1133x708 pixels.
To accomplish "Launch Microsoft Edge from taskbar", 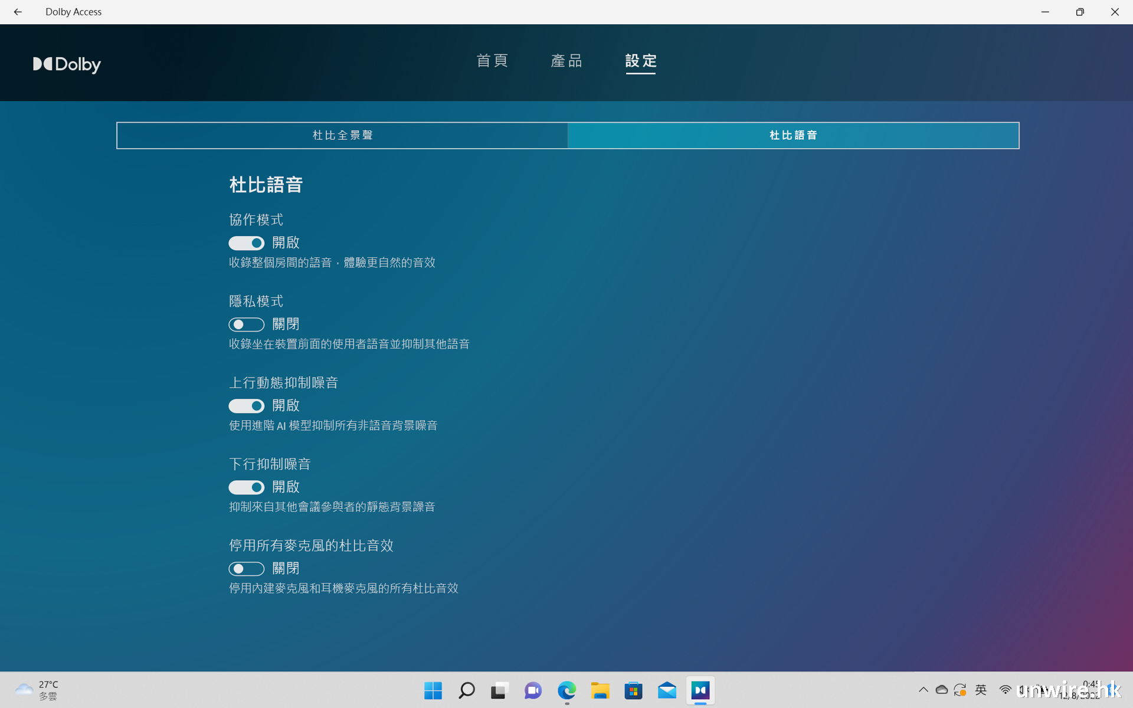I will tap(566, 690).
